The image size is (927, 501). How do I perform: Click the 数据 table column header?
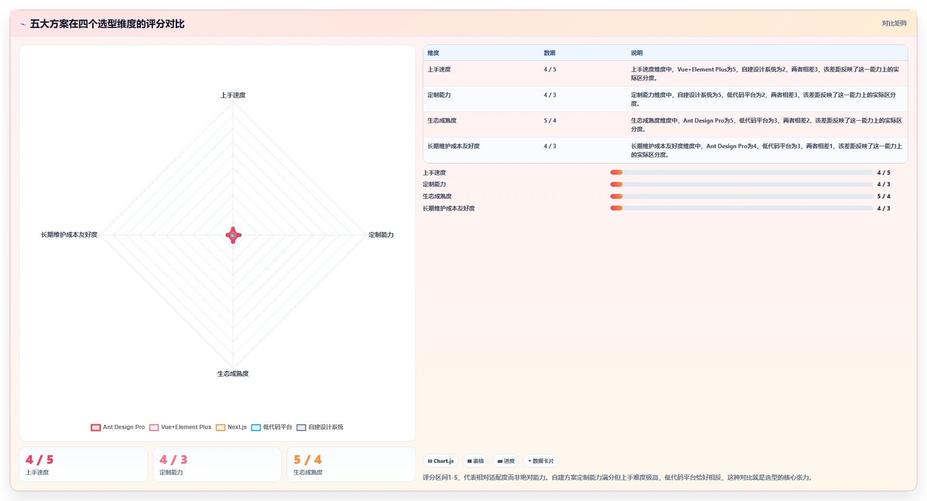pyautogui.click(x=550, y=53)
